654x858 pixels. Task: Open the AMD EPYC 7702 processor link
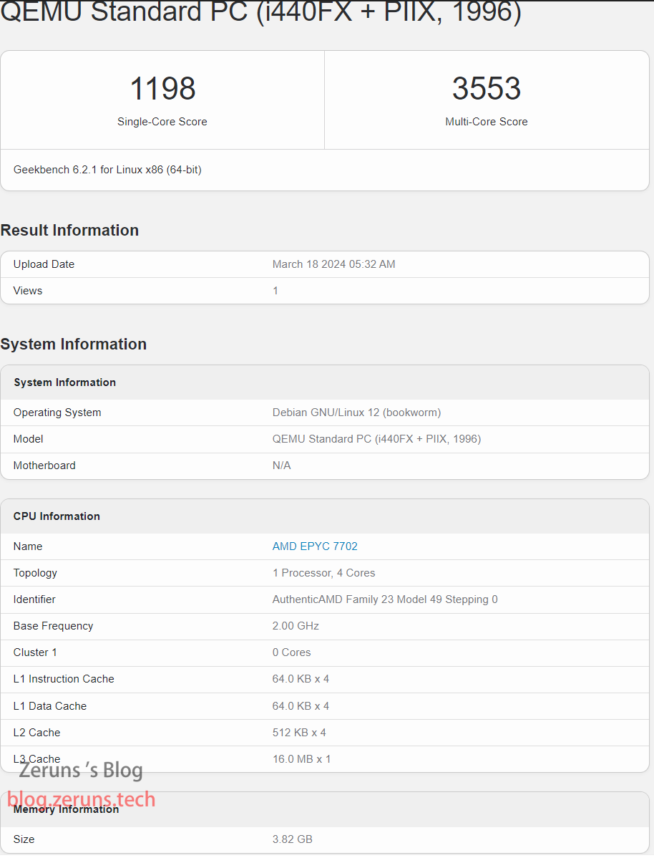(315, 546)
